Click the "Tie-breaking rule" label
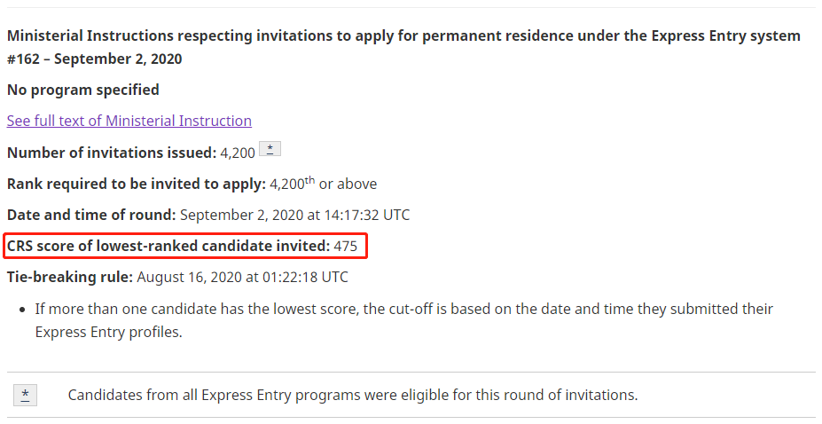 70,277
